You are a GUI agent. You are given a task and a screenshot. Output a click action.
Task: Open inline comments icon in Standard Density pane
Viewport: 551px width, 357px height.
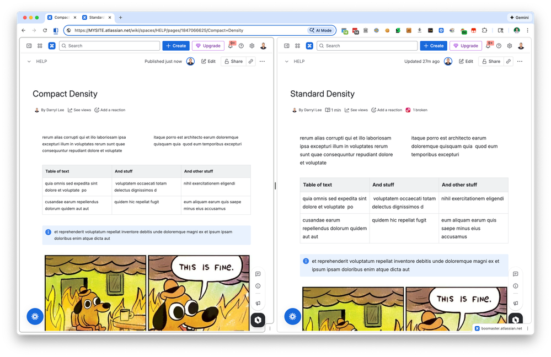pos(516,274)
